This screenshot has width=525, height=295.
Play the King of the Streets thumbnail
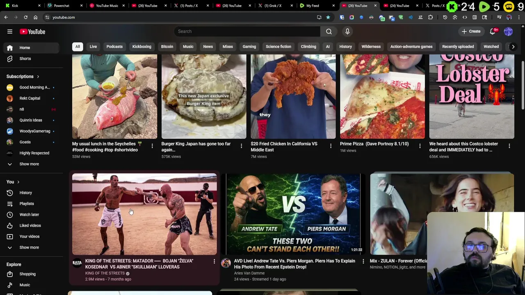tap(144, 214)
